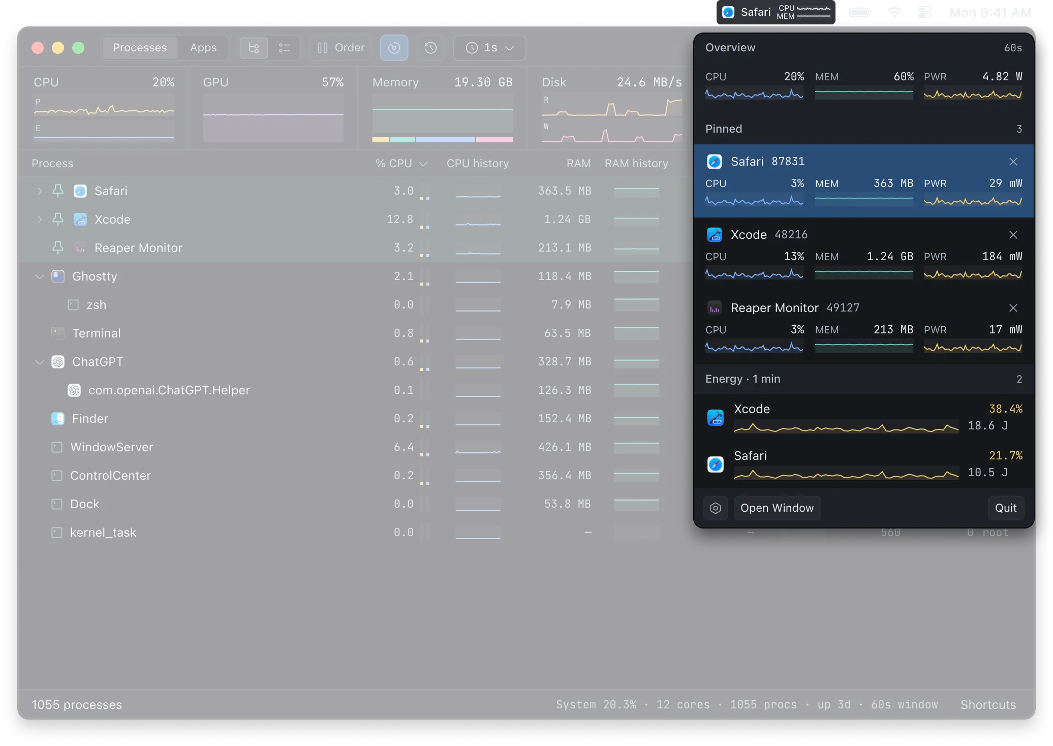Open the history clock icon
This screenshot has height=746, width=1053.
pyautogui.click(x=430, y=48)
